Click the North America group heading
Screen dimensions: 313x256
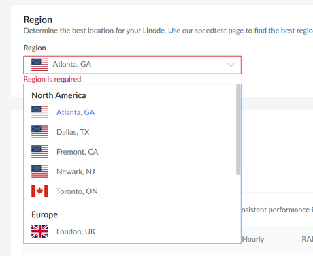[x=59, y=95]
